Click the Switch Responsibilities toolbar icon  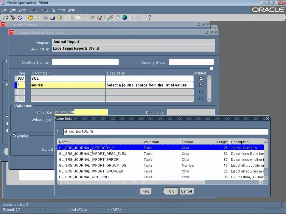(x=45, y=18)
